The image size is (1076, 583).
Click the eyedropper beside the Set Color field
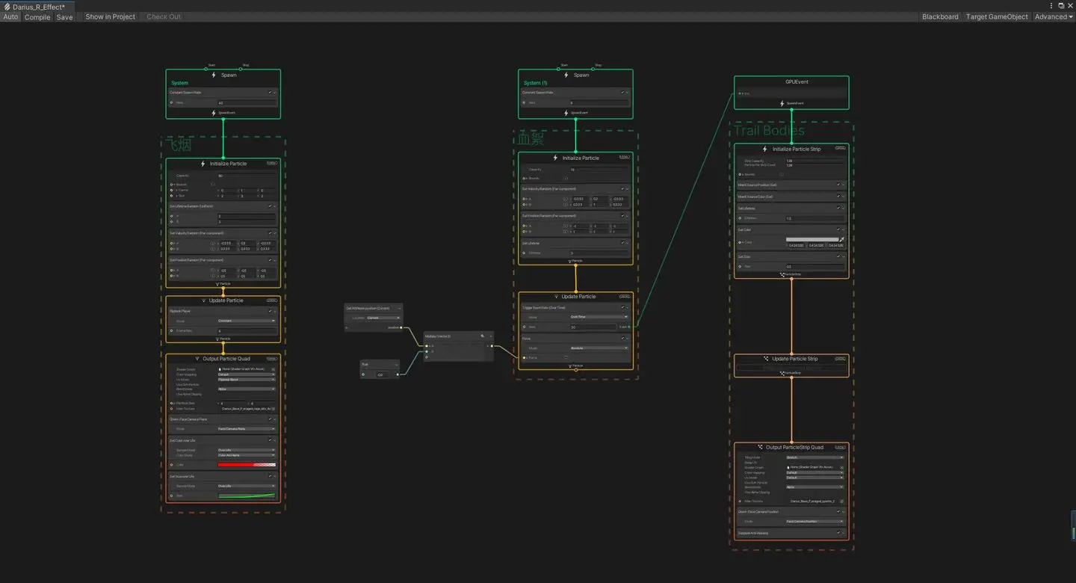point(841,239)
